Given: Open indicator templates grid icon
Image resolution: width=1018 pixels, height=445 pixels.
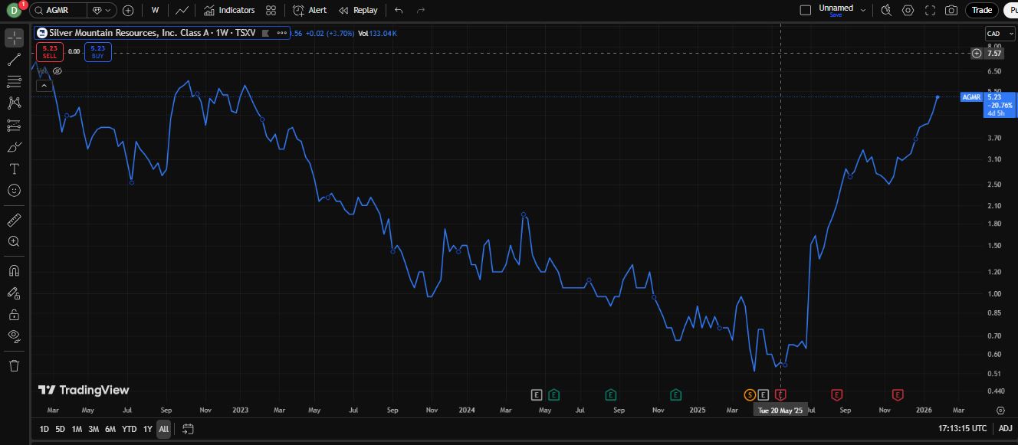Looking at the screenshot, I should pos(271,10).
